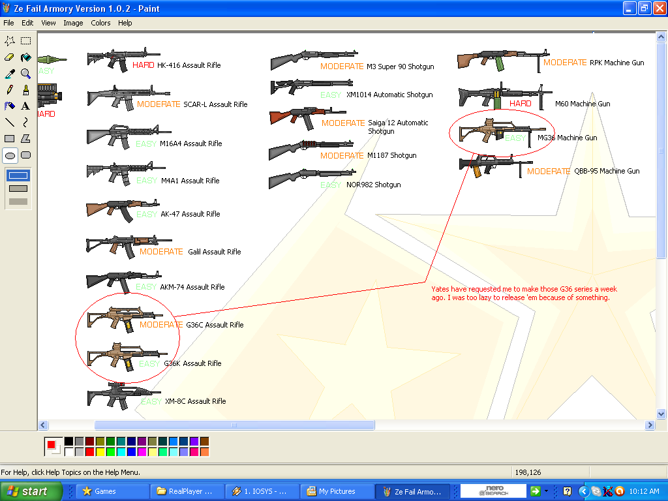The width and height of the screenshot is (668, 501).
Task: Click the AK-47 rifle sprite image
Action: pos(122,209)
